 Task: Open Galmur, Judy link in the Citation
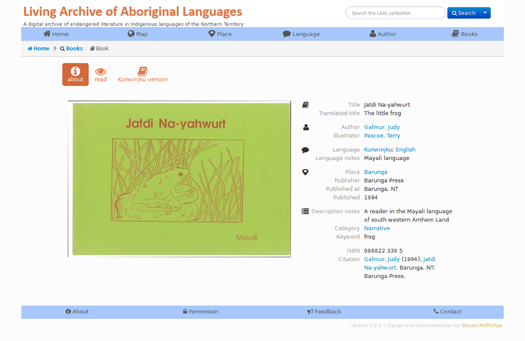[382, 259]
